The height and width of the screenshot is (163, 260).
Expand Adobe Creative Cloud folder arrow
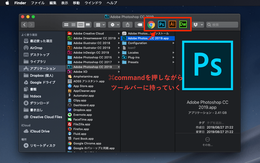coord(119,33)
